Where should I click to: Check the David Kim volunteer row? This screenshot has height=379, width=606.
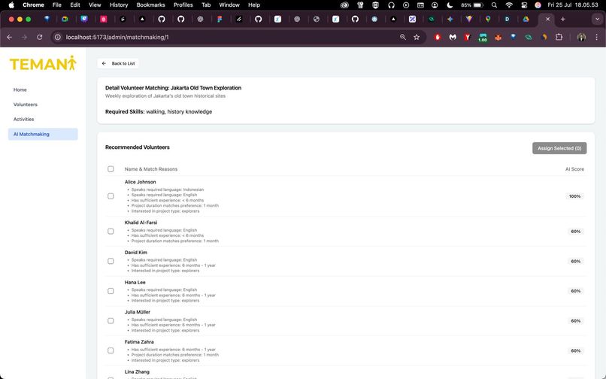(x=111, y=261)
